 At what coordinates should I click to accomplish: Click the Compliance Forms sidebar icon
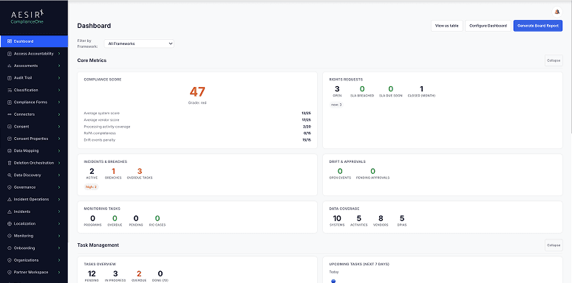(10, 102)
